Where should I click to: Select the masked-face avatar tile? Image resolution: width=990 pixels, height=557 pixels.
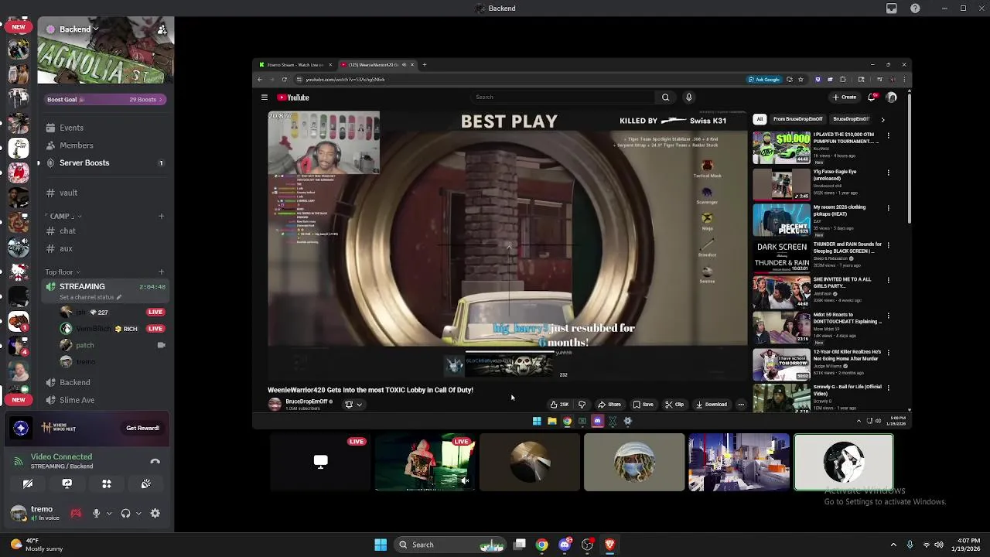pyautogui.click(x=634, y=463)
